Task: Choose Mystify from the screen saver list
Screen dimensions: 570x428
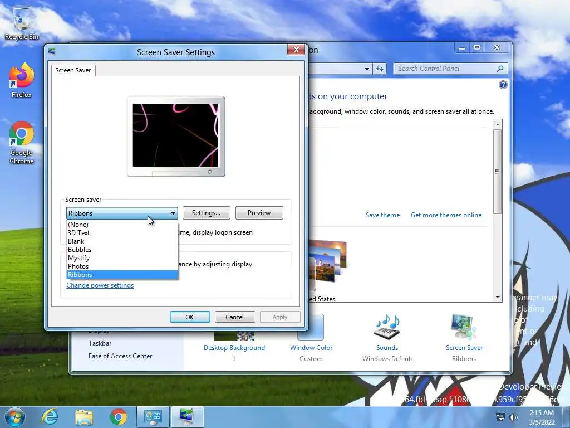Action: point(122,258)
